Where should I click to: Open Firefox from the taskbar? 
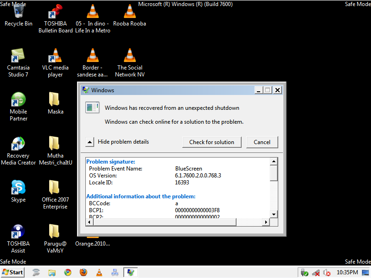coord(83,272)
